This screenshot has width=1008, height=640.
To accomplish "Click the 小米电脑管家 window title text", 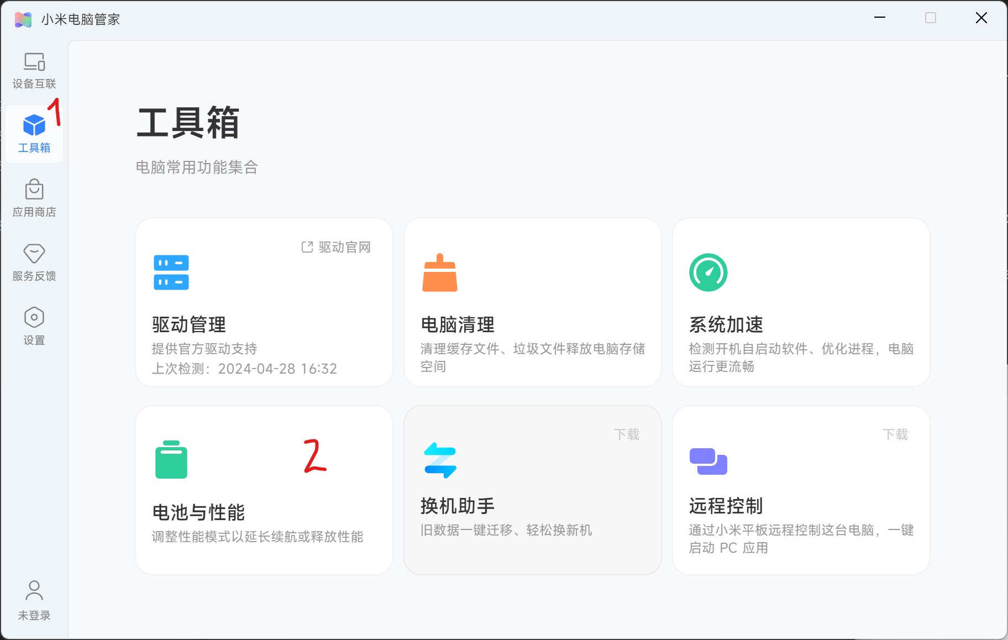I will [x=81, y=19].
